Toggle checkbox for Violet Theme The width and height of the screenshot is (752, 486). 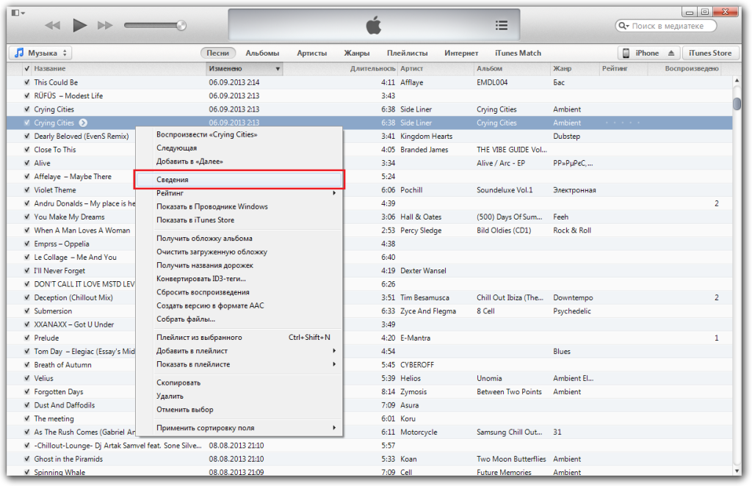pos(26,190)
